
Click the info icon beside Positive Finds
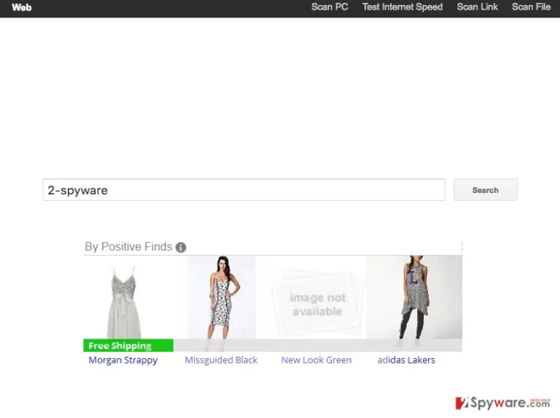pyautogui.click(x=181, y=247)
